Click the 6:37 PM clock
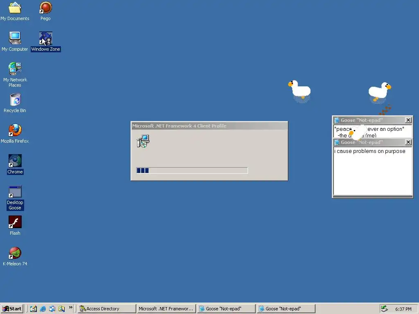The width and height of the screenshot is (419, 314). [403, 309]
